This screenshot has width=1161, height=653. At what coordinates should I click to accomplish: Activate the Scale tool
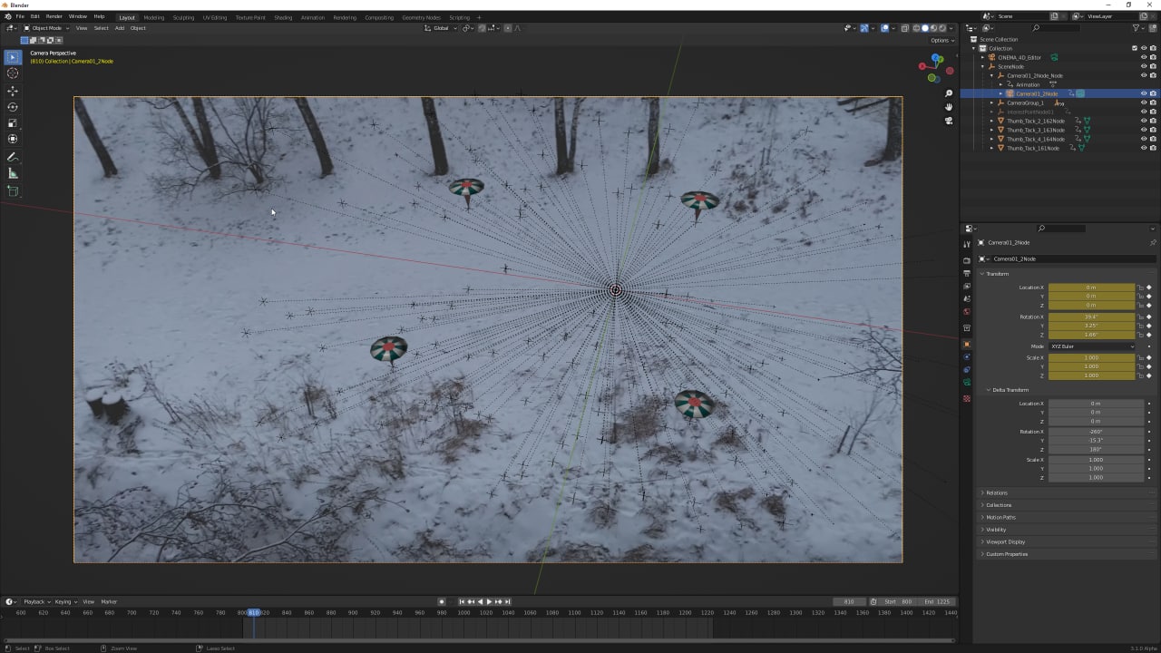pos(13,123)
